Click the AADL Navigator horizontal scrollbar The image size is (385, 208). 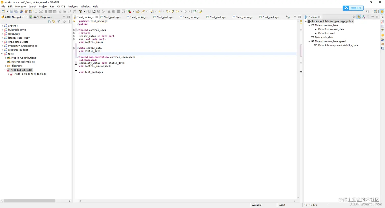point(30,201)
